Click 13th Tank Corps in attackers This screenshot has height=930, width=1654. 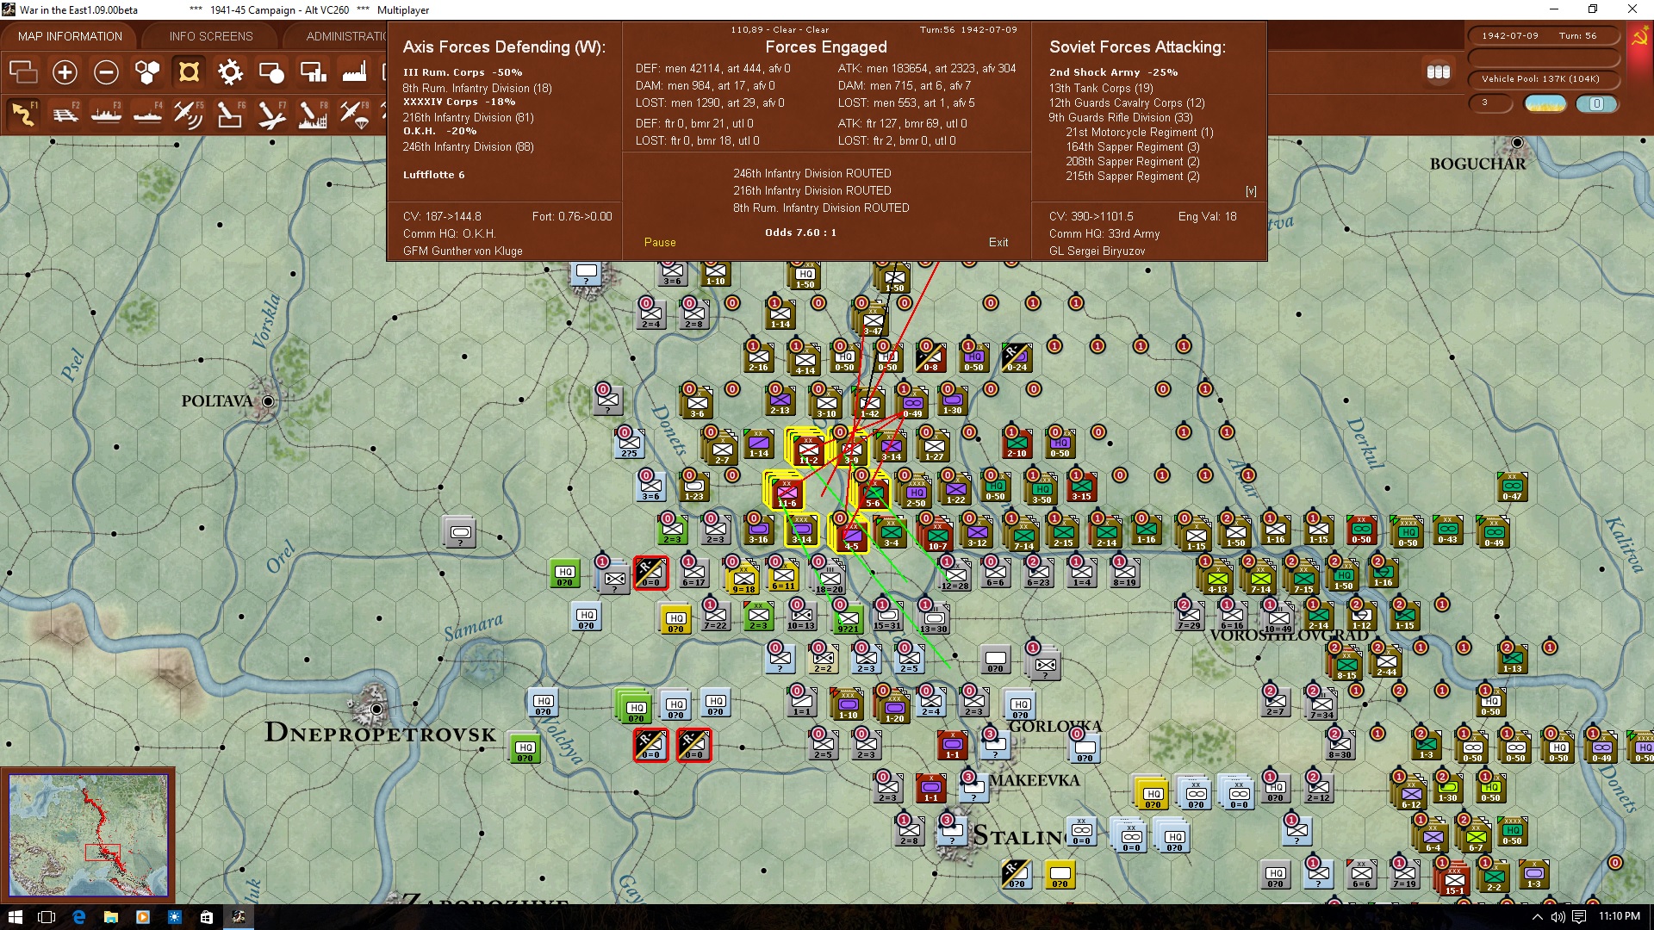pos(1101,88)
